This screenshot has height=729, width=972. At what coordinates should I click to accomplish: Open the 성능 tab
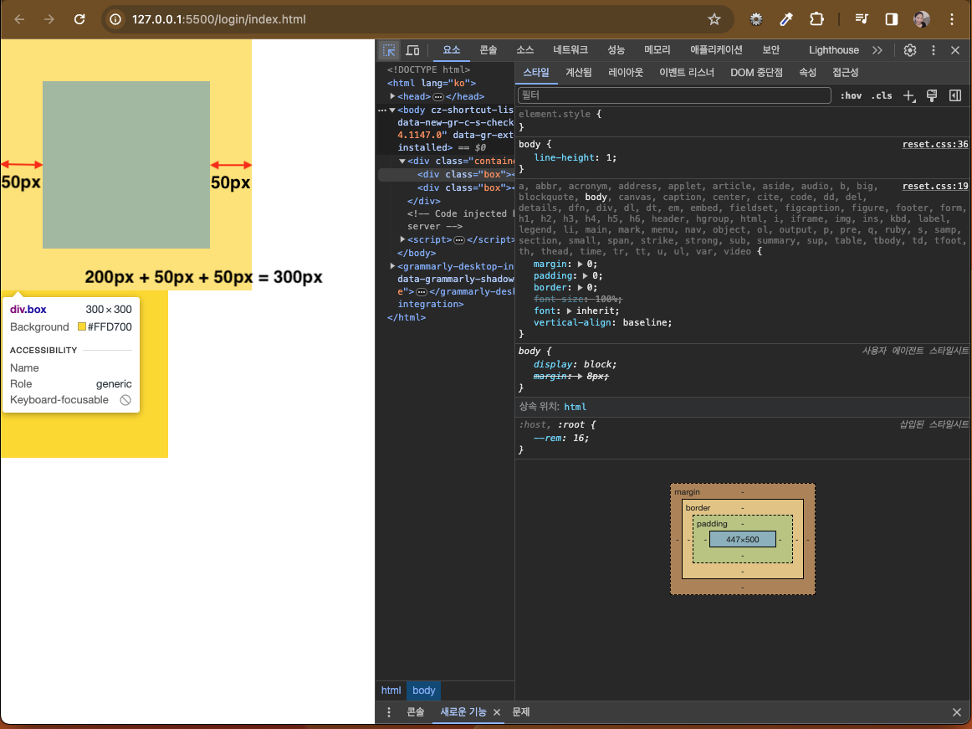coord(616,50)
